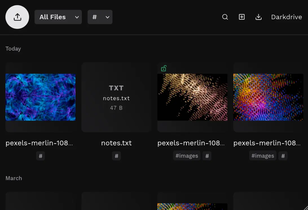This screenshot has height=210, width=308.
Task: Click the Today section heading
Action: pos(13,49)
